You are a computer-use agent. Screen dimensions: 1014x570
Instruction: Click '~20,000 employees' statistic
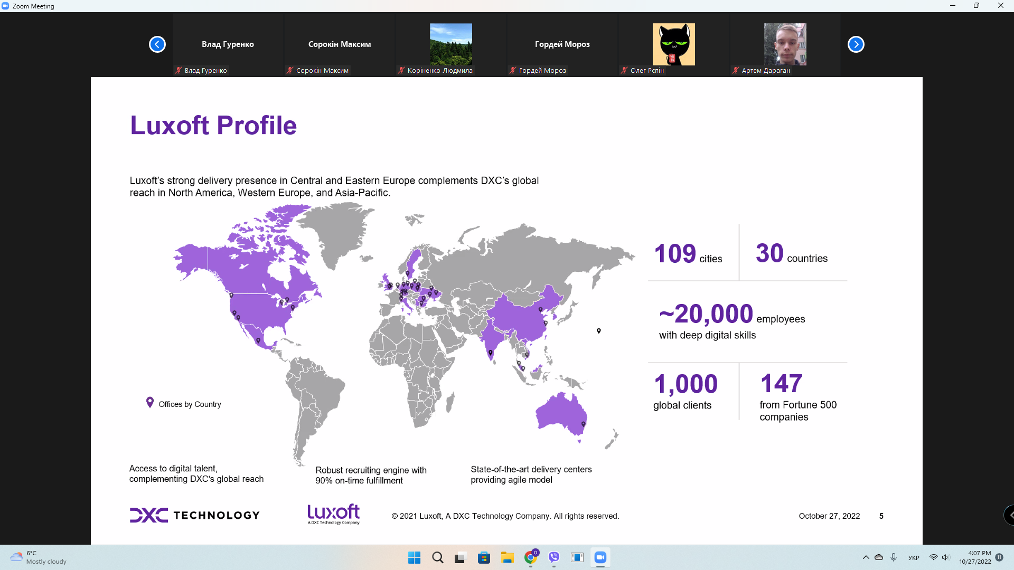[732, 321]
